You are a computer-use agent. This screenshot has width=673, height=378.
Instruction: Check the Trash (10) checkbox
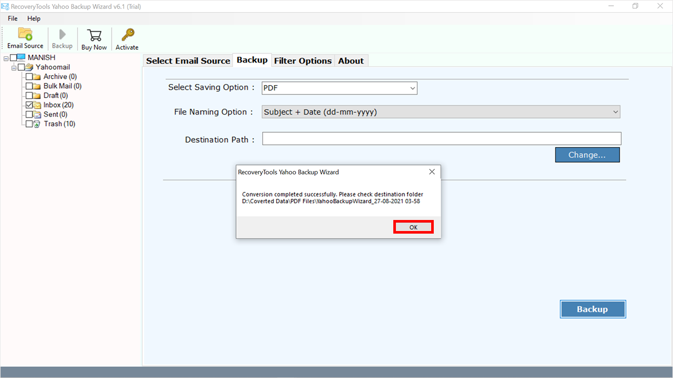pyautogui.click(x=29, y=124)
